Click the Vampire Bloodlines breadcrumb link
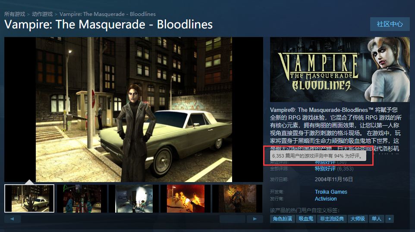Image resolution: width=415 pixels, height=232 pixels. [x=107, y=14]
